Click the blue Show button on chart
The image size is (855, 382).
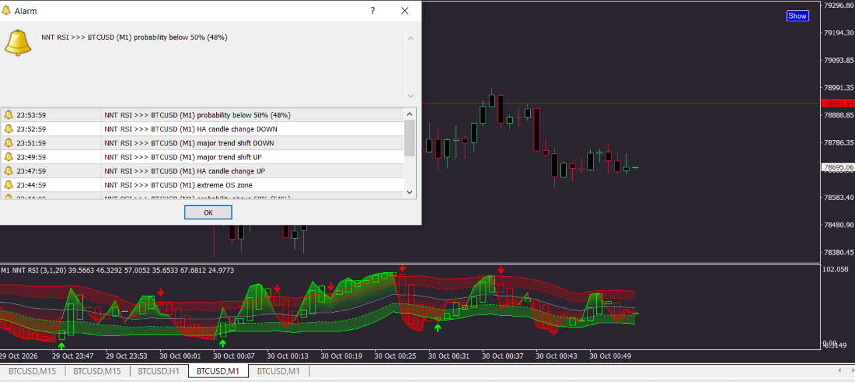coord(797,16)
